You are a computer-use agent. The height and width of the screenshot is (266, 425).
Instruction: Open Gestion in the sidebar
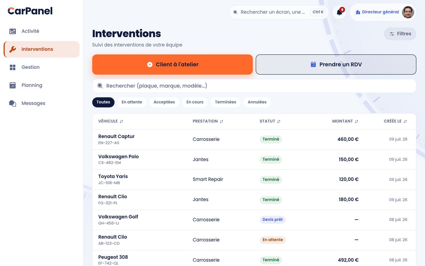41,67
